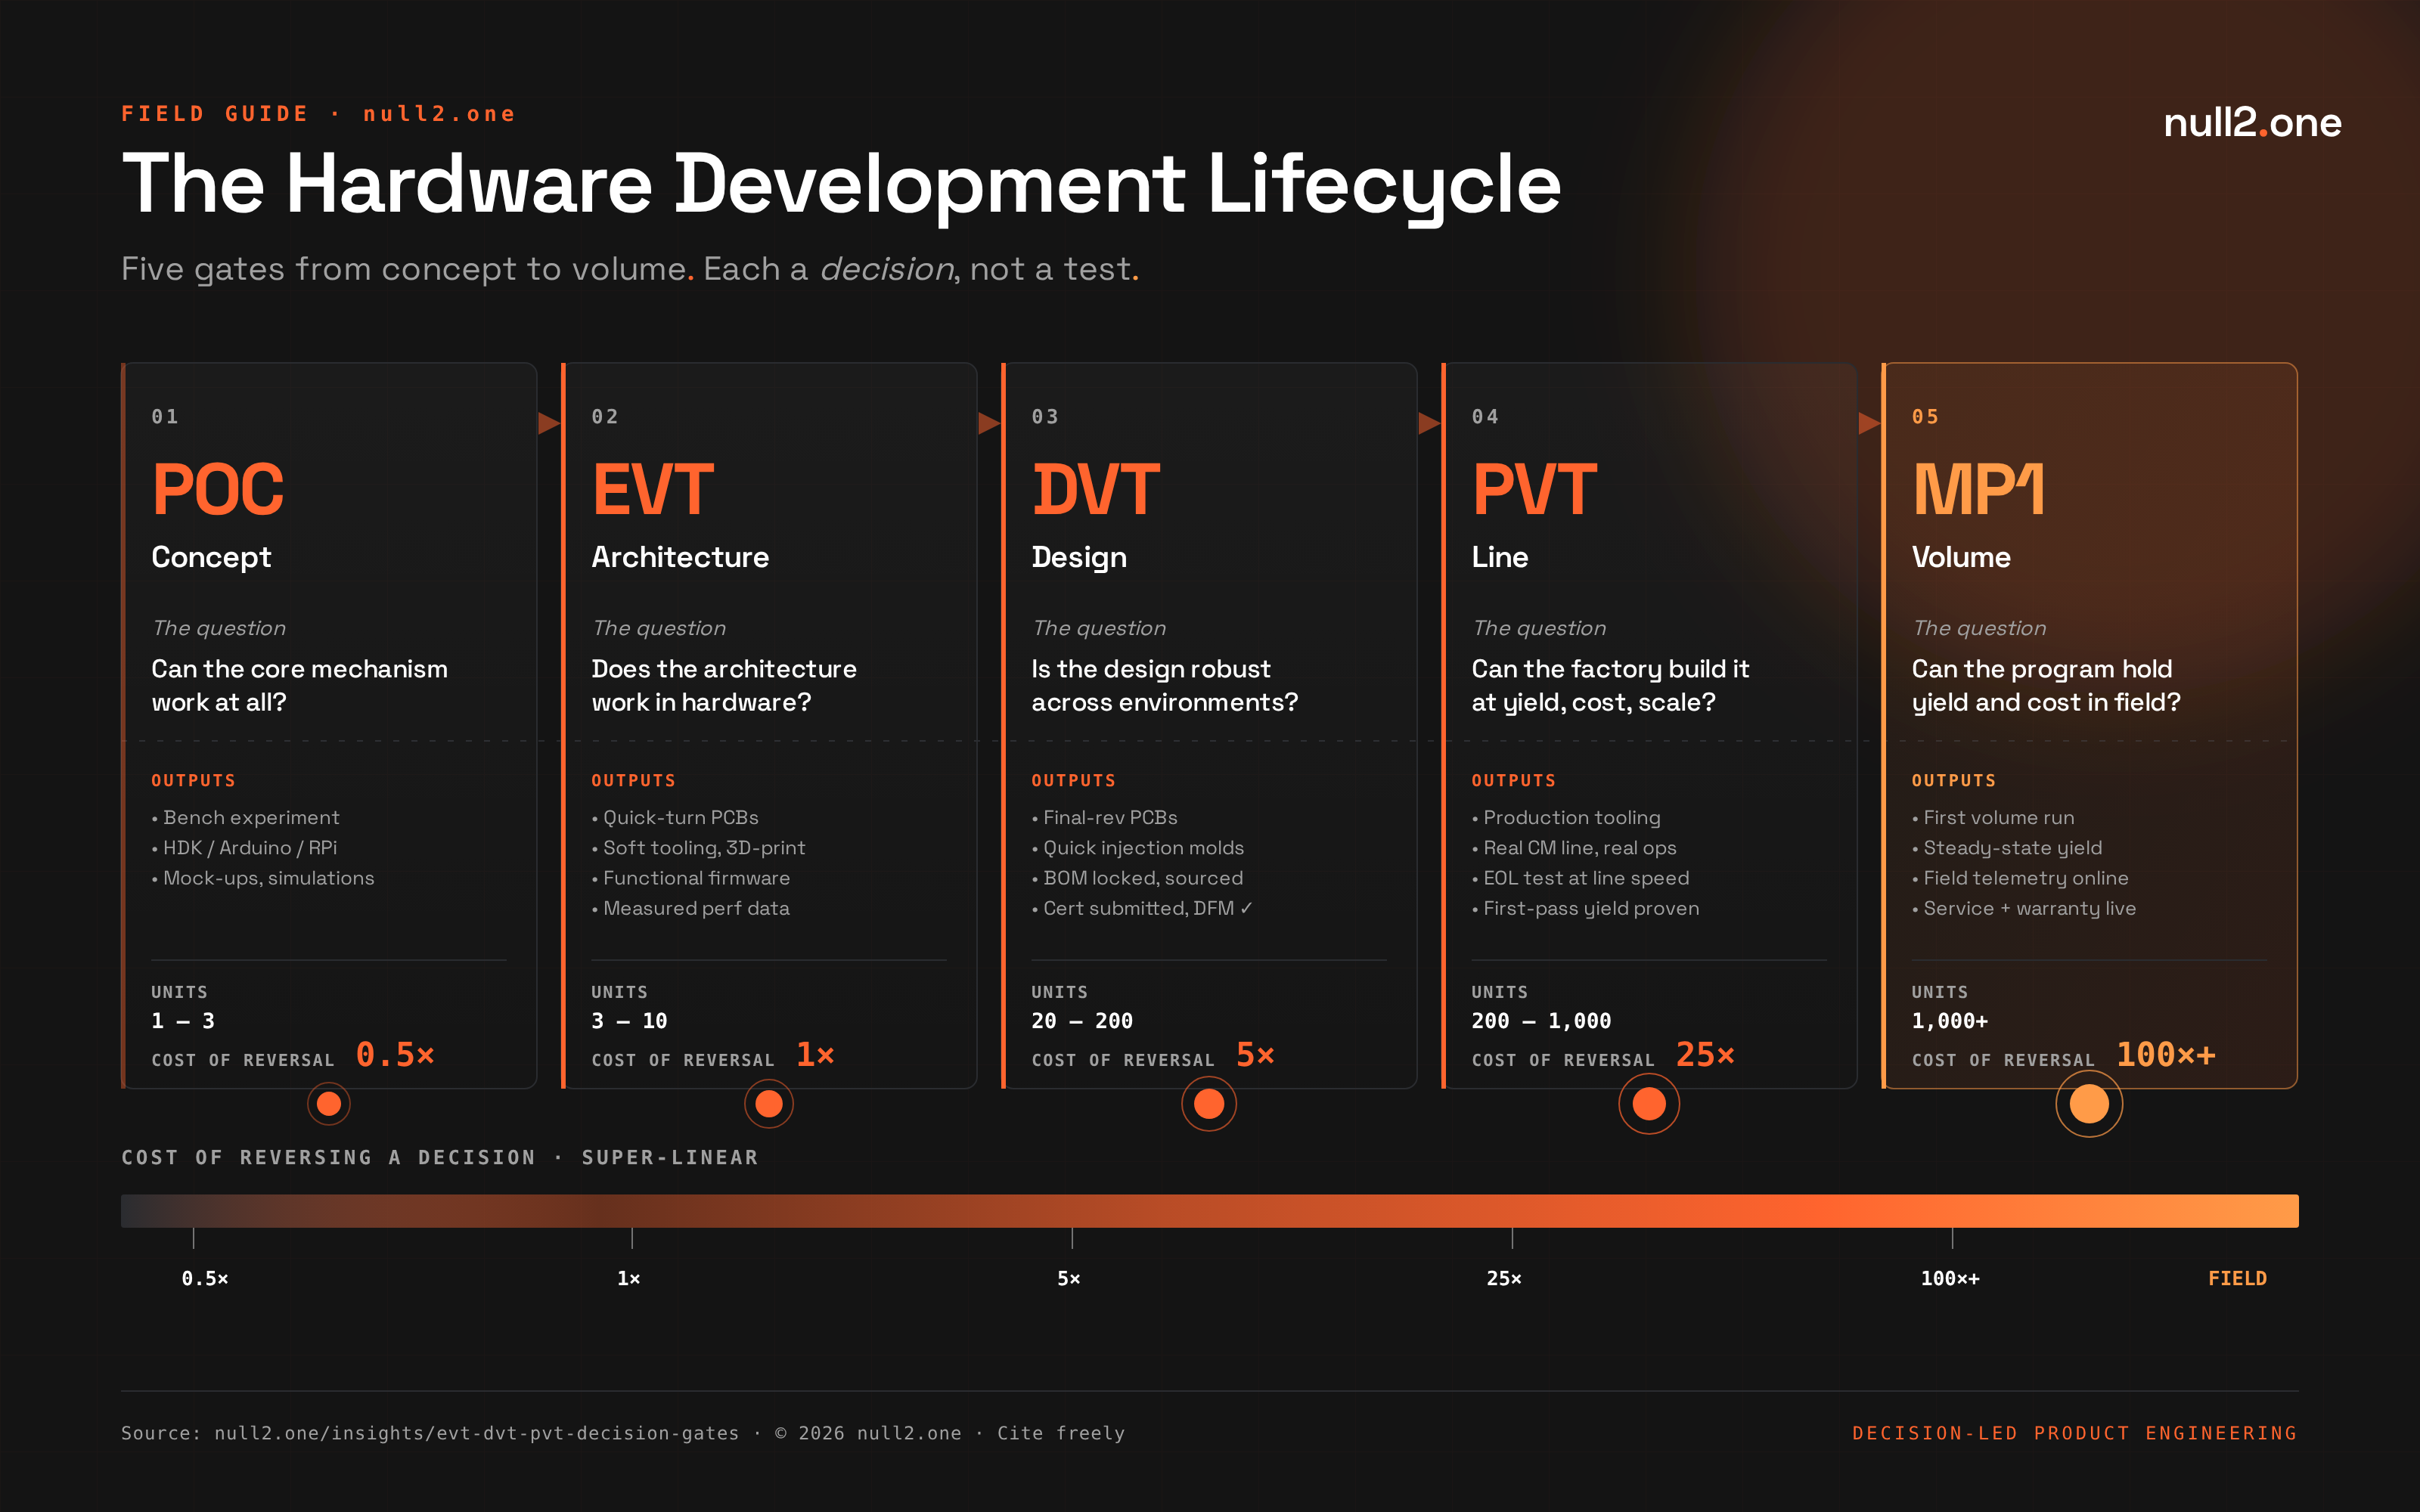Image resolution: width=2420 pixels, height=1512 pixels.
Task: Click the source URL in the footer
Action: (x=476, y=1433)
